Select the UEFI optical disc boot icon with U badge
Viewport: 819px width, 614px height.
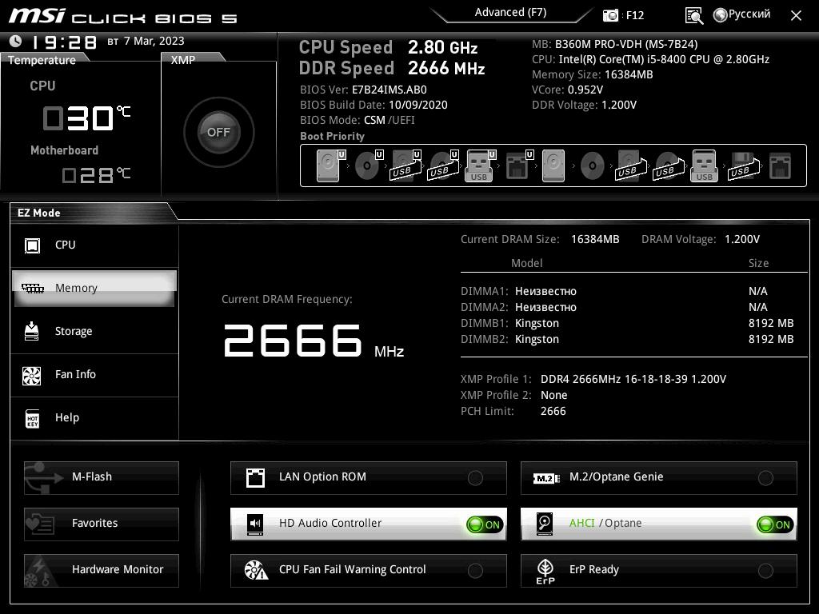[369, 165]
